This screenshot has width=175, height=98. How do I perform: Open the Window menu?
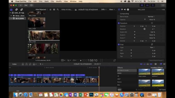73,1
